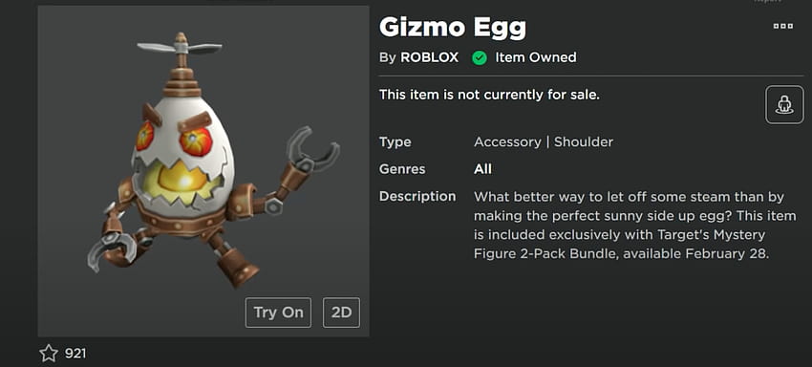This screenshot has height=367, width=812.
Task: Click the Try On button
Action: pyautogui.click(x=278, y=313)
